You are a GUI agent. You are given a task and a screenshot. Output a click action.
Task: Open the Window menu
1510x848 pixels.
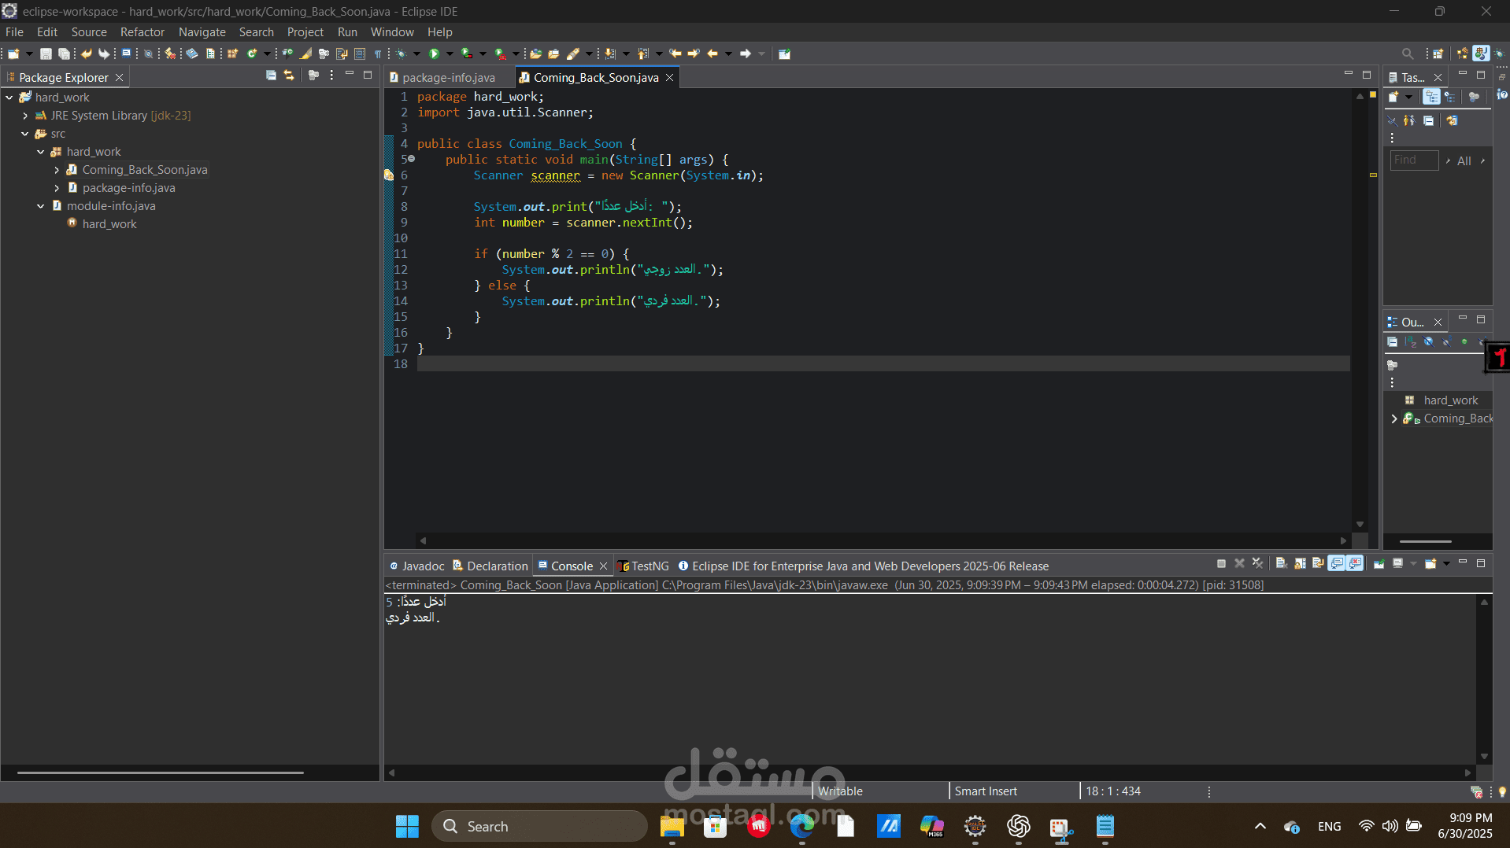pos(392,32)
